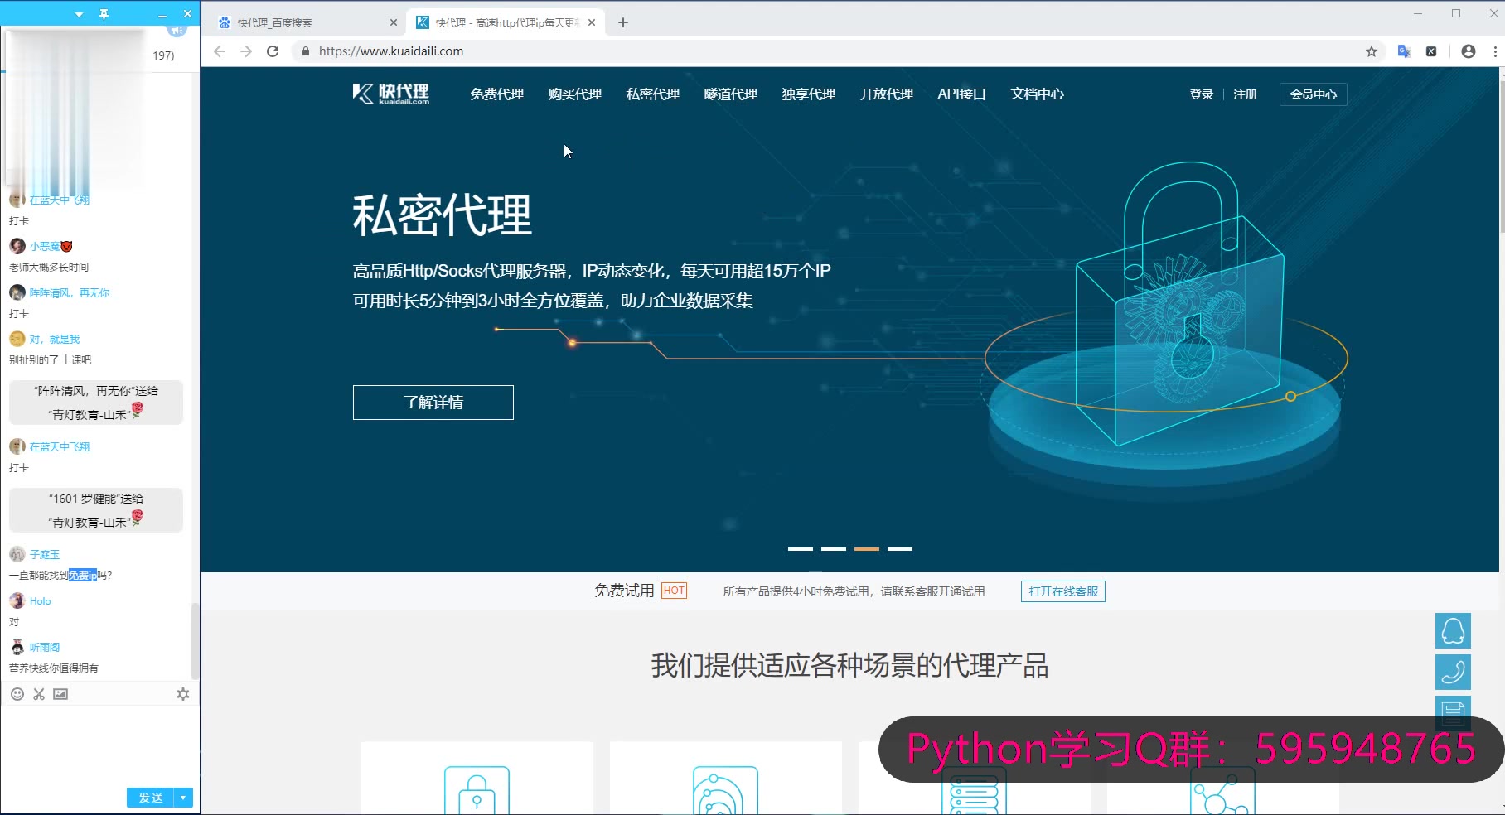Open a new browser tab
Screen dimensions: 1505x815
point(623,22)
